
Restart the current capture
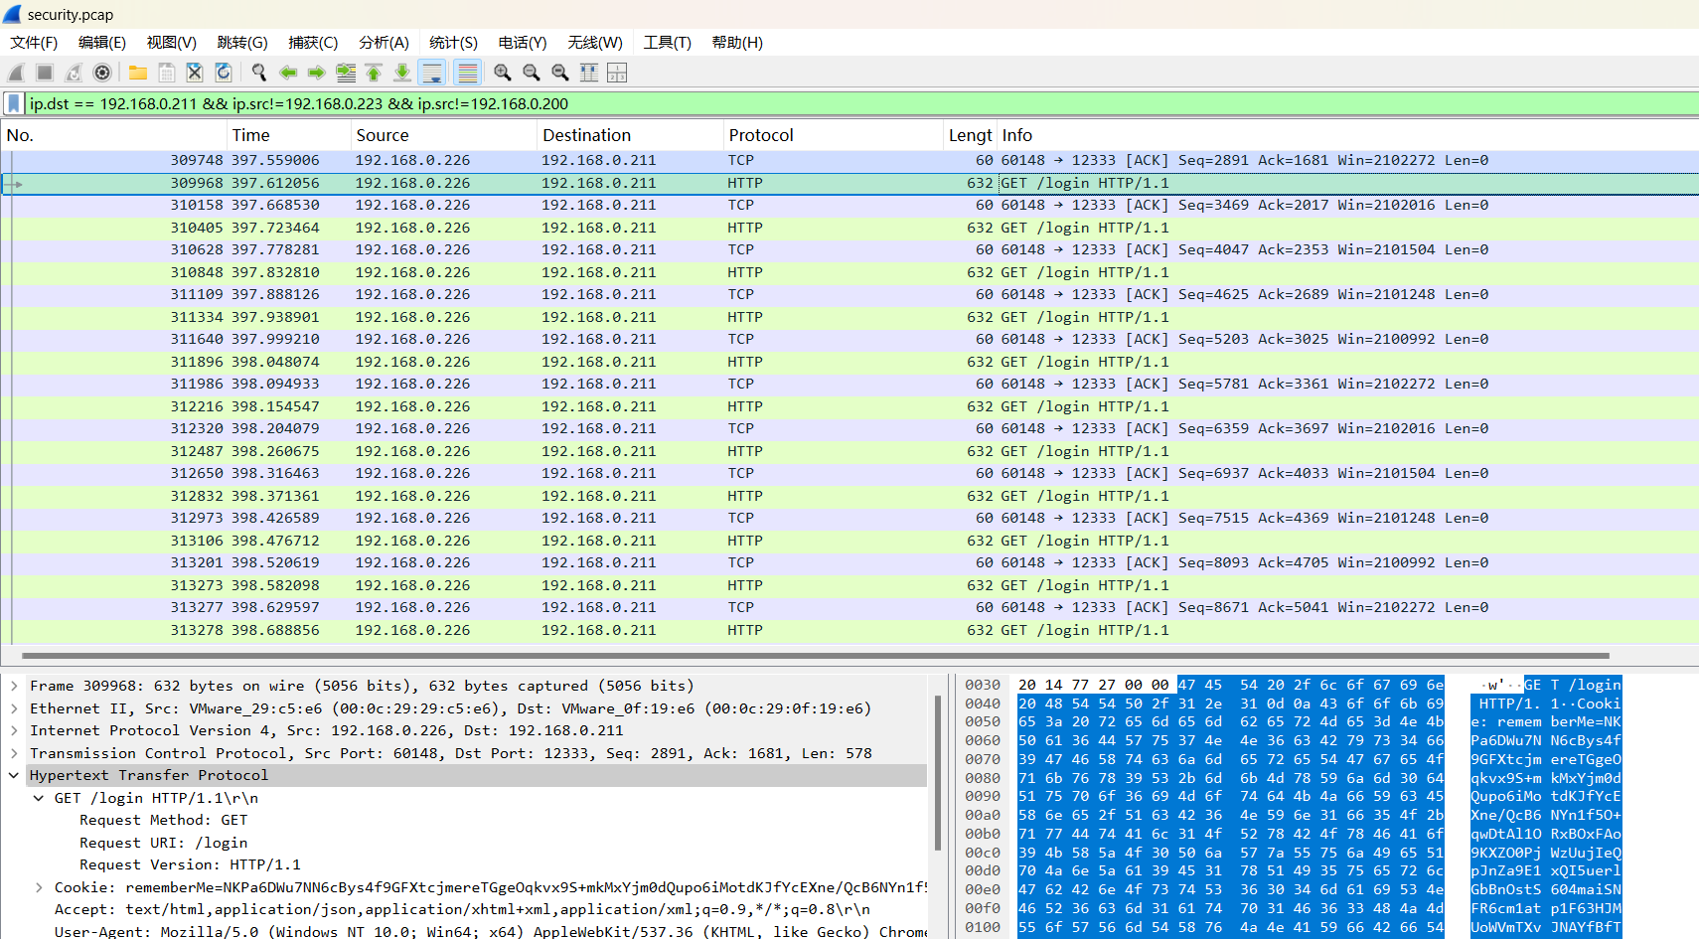pos(74,73)
